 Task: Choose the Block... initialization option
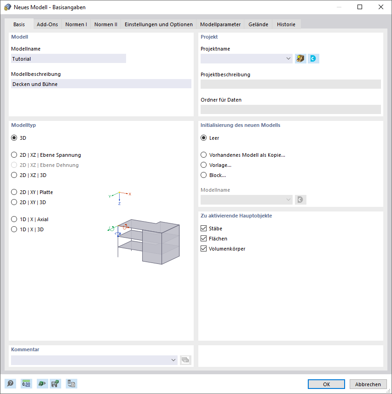[x=204, y=175]
